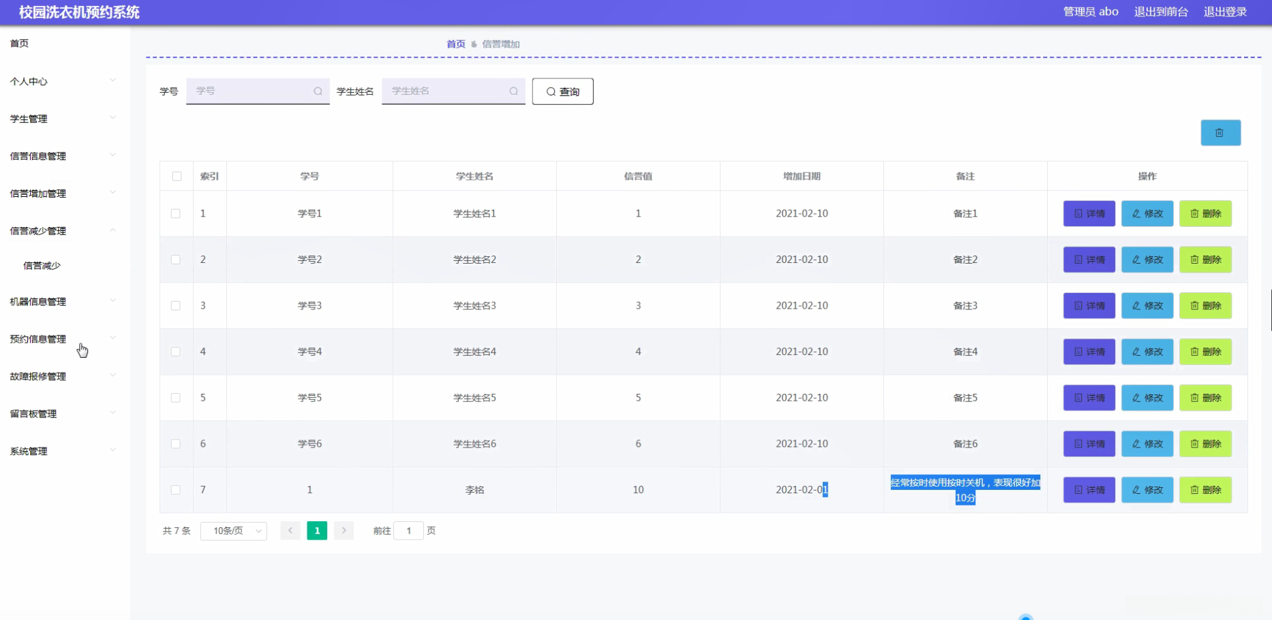Click the 信誉值 column header
The height and width of the screenshot is (620, 1272).
coord(638,176)
